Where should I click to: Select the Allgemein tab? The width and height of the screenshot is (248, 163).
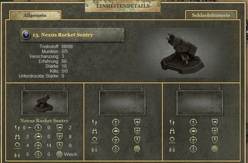(x=35, y=15)
